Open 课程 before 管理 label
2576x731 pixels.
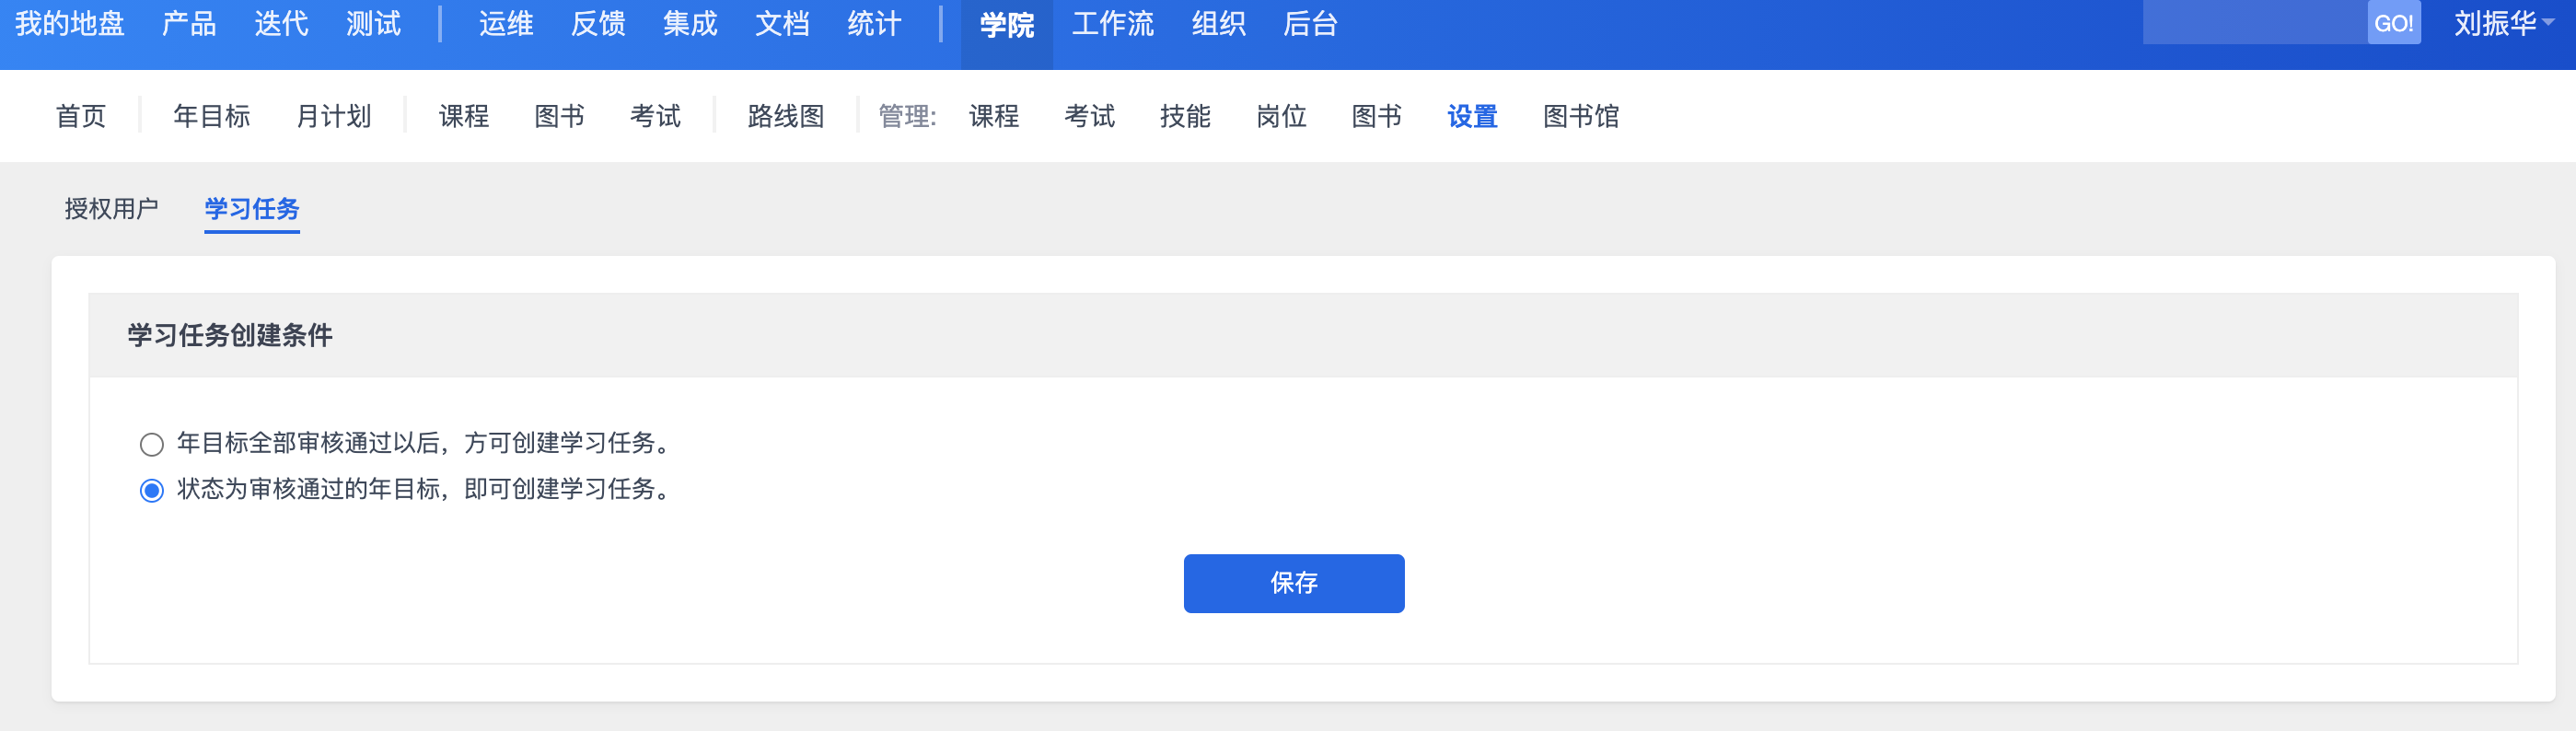(x=463, y=116)
